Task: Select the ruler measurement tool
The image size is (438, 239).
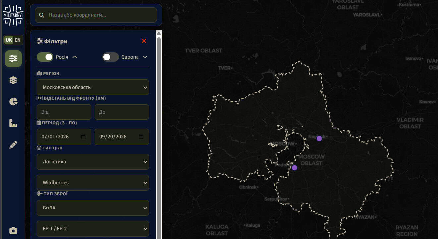Action: [x=13, y=123]
